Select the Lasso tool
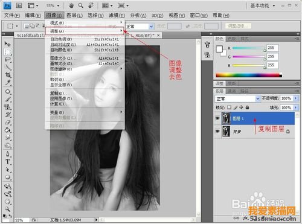 pyautogui.click(x=8, y=59)
